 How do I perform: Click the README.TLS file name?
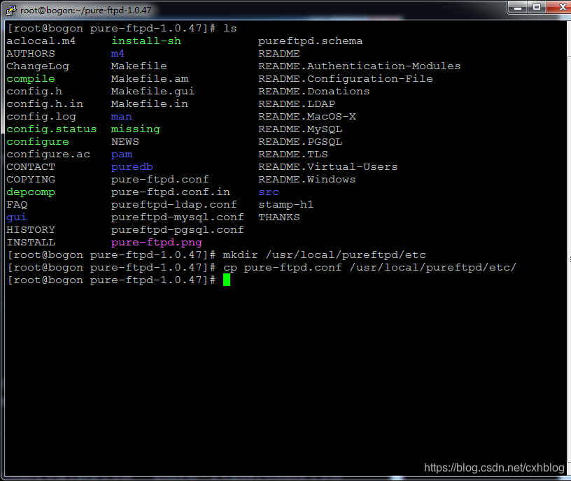[293, 155]
